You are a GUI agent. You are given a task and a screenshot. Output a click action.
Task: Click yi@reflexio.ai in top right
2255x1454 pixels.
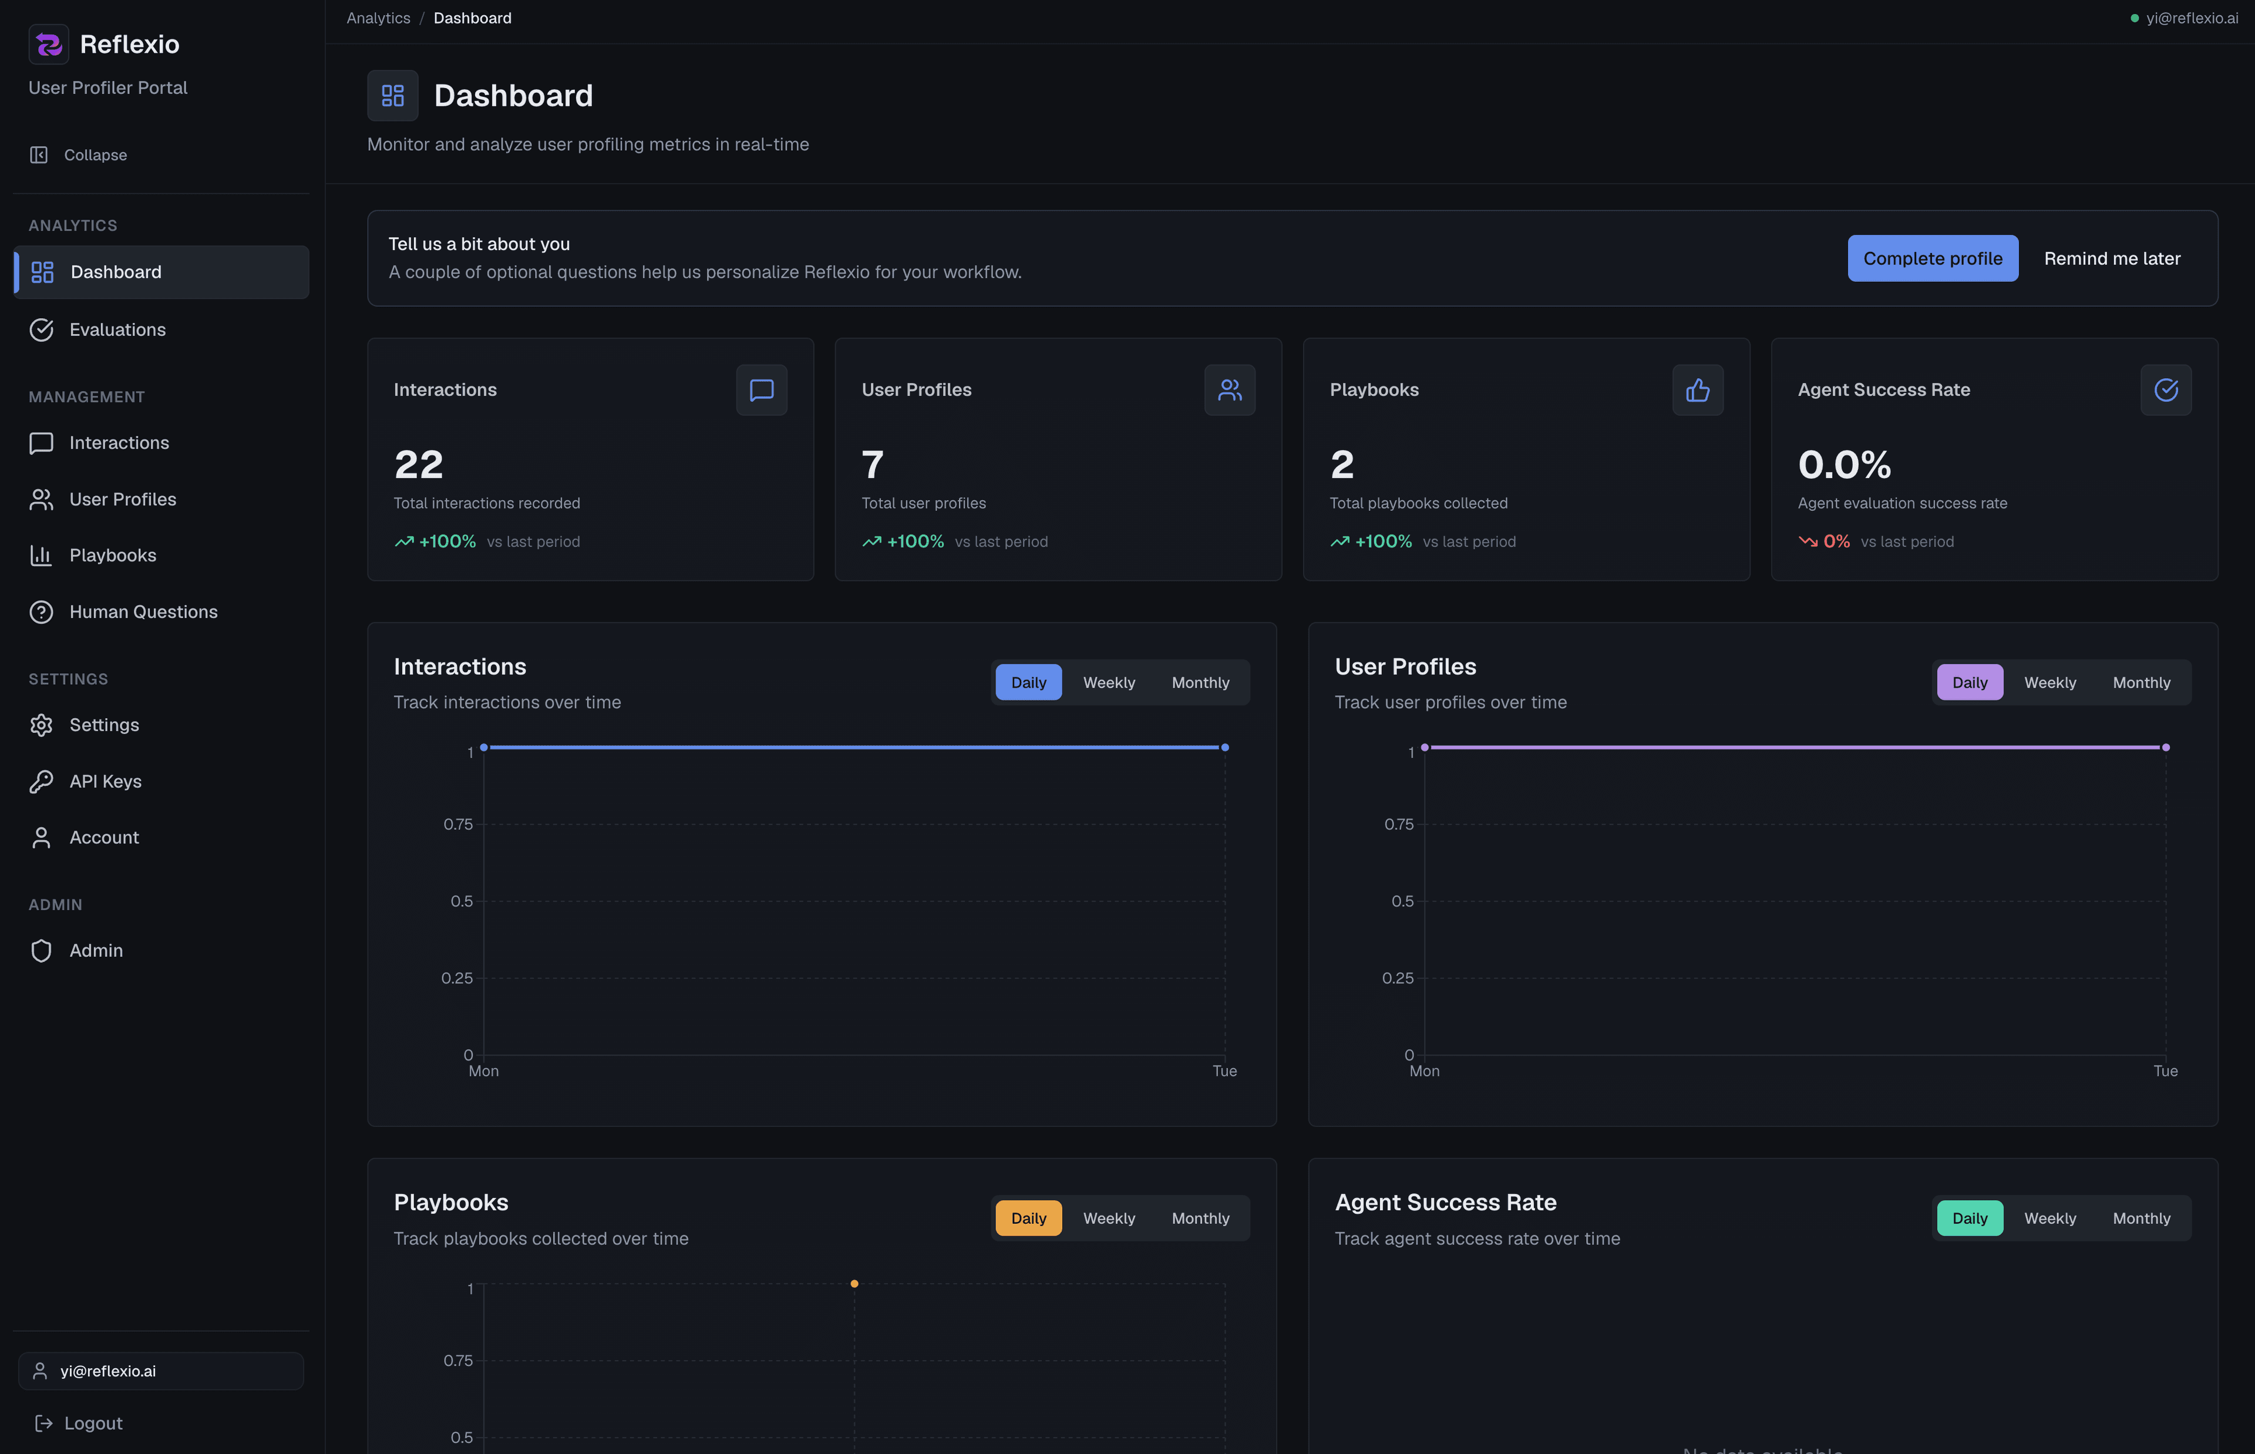click(2192, 18)
